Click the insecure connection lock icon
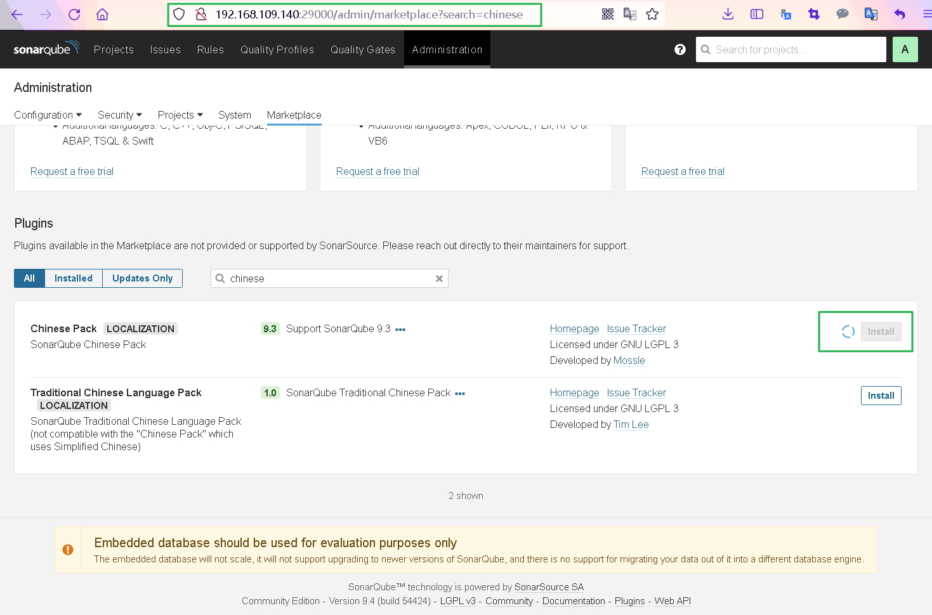The width and height of the screenshot is (932, 615). point(201,14)
